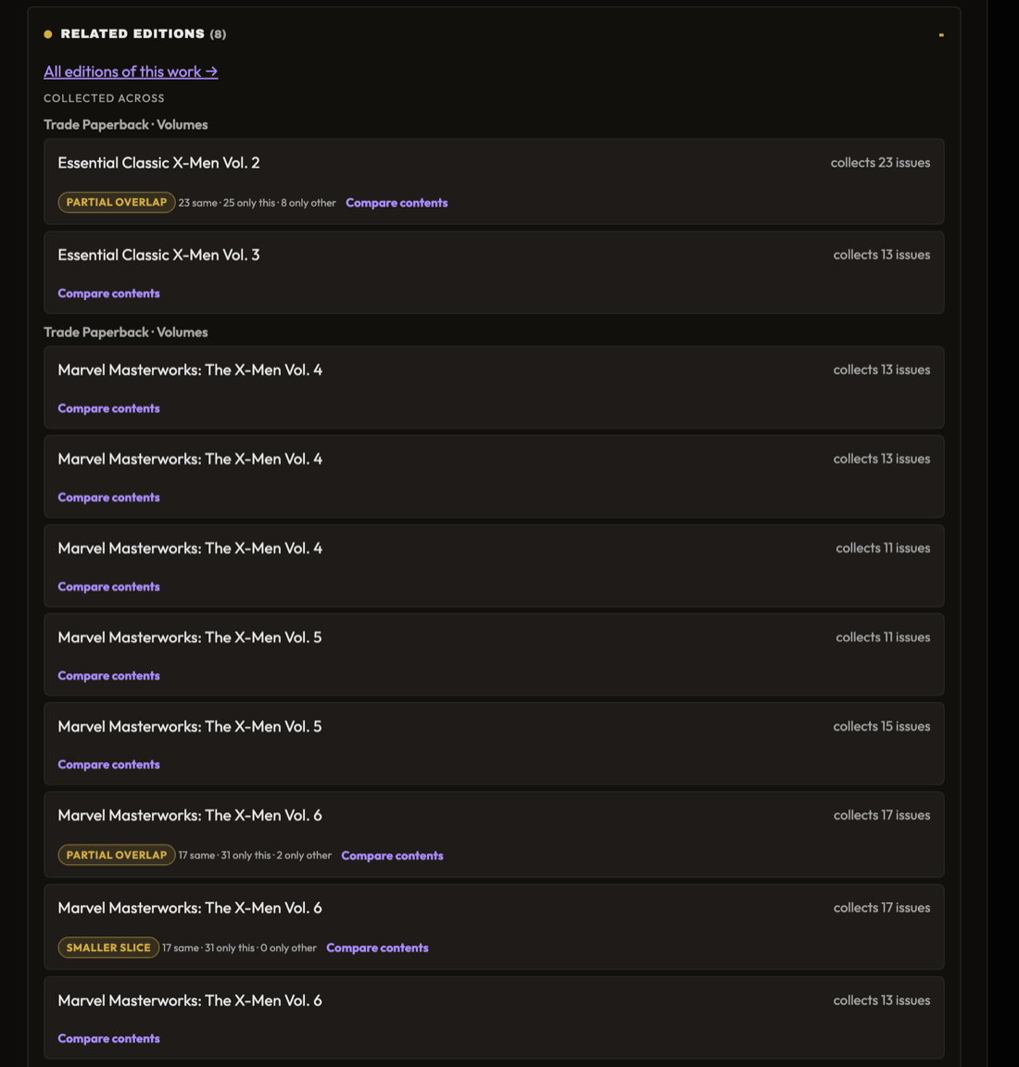Screen dimensions: 1019x1067
Task: Click 'collects 13 issues' on the Vol. 6 card
Action: click(x=882, y=1000)
